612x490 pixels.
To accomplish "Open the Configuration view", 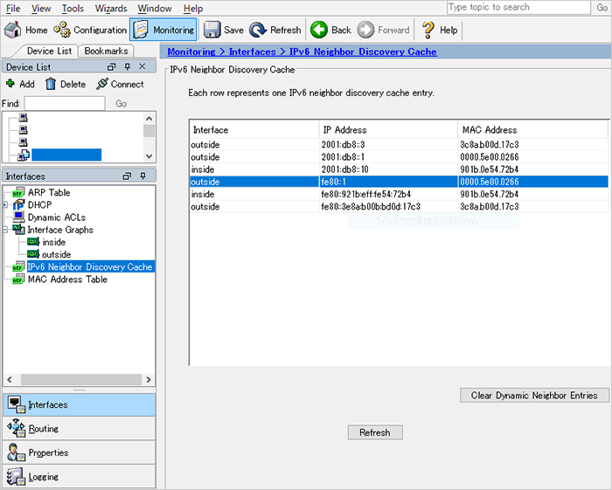I will (x=91, y=30).
